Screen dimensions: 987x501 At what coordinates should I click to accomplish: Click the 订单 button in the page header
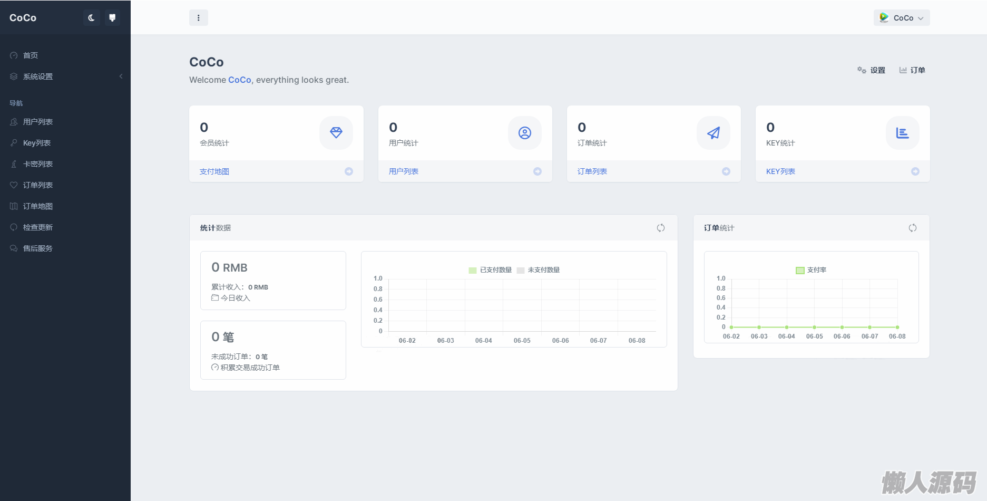(912, 70)
